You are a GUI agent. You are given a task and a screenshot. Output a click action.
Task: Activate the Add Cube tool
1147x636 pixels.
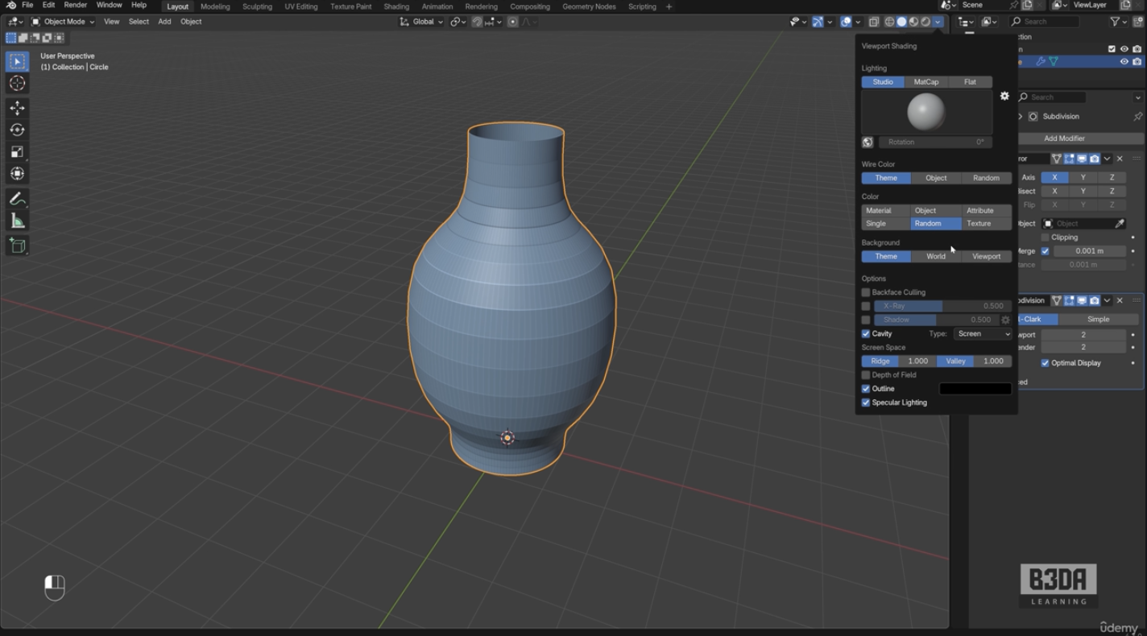click(17, 246)
